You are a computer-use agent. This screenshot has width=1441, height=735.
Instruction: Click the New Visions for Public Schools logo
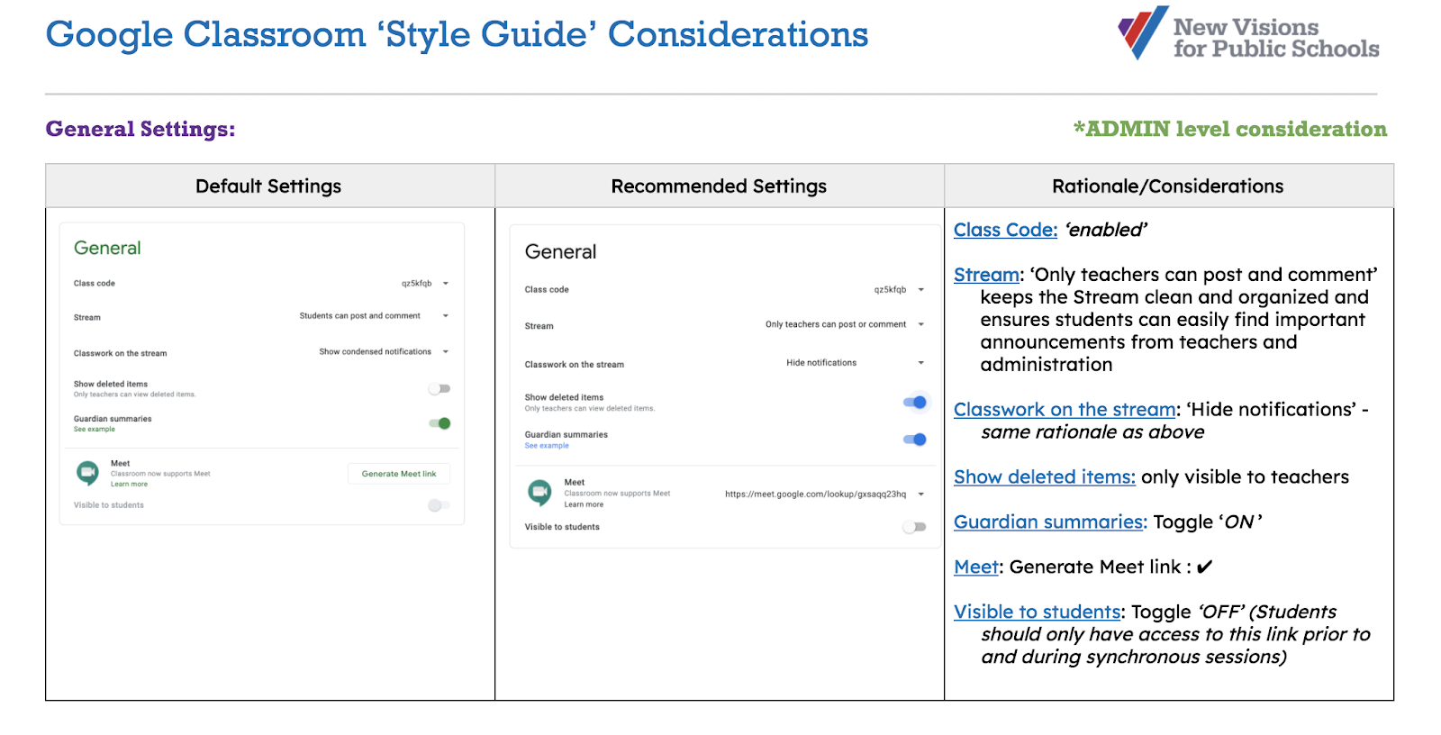[x=1248, y=35]
